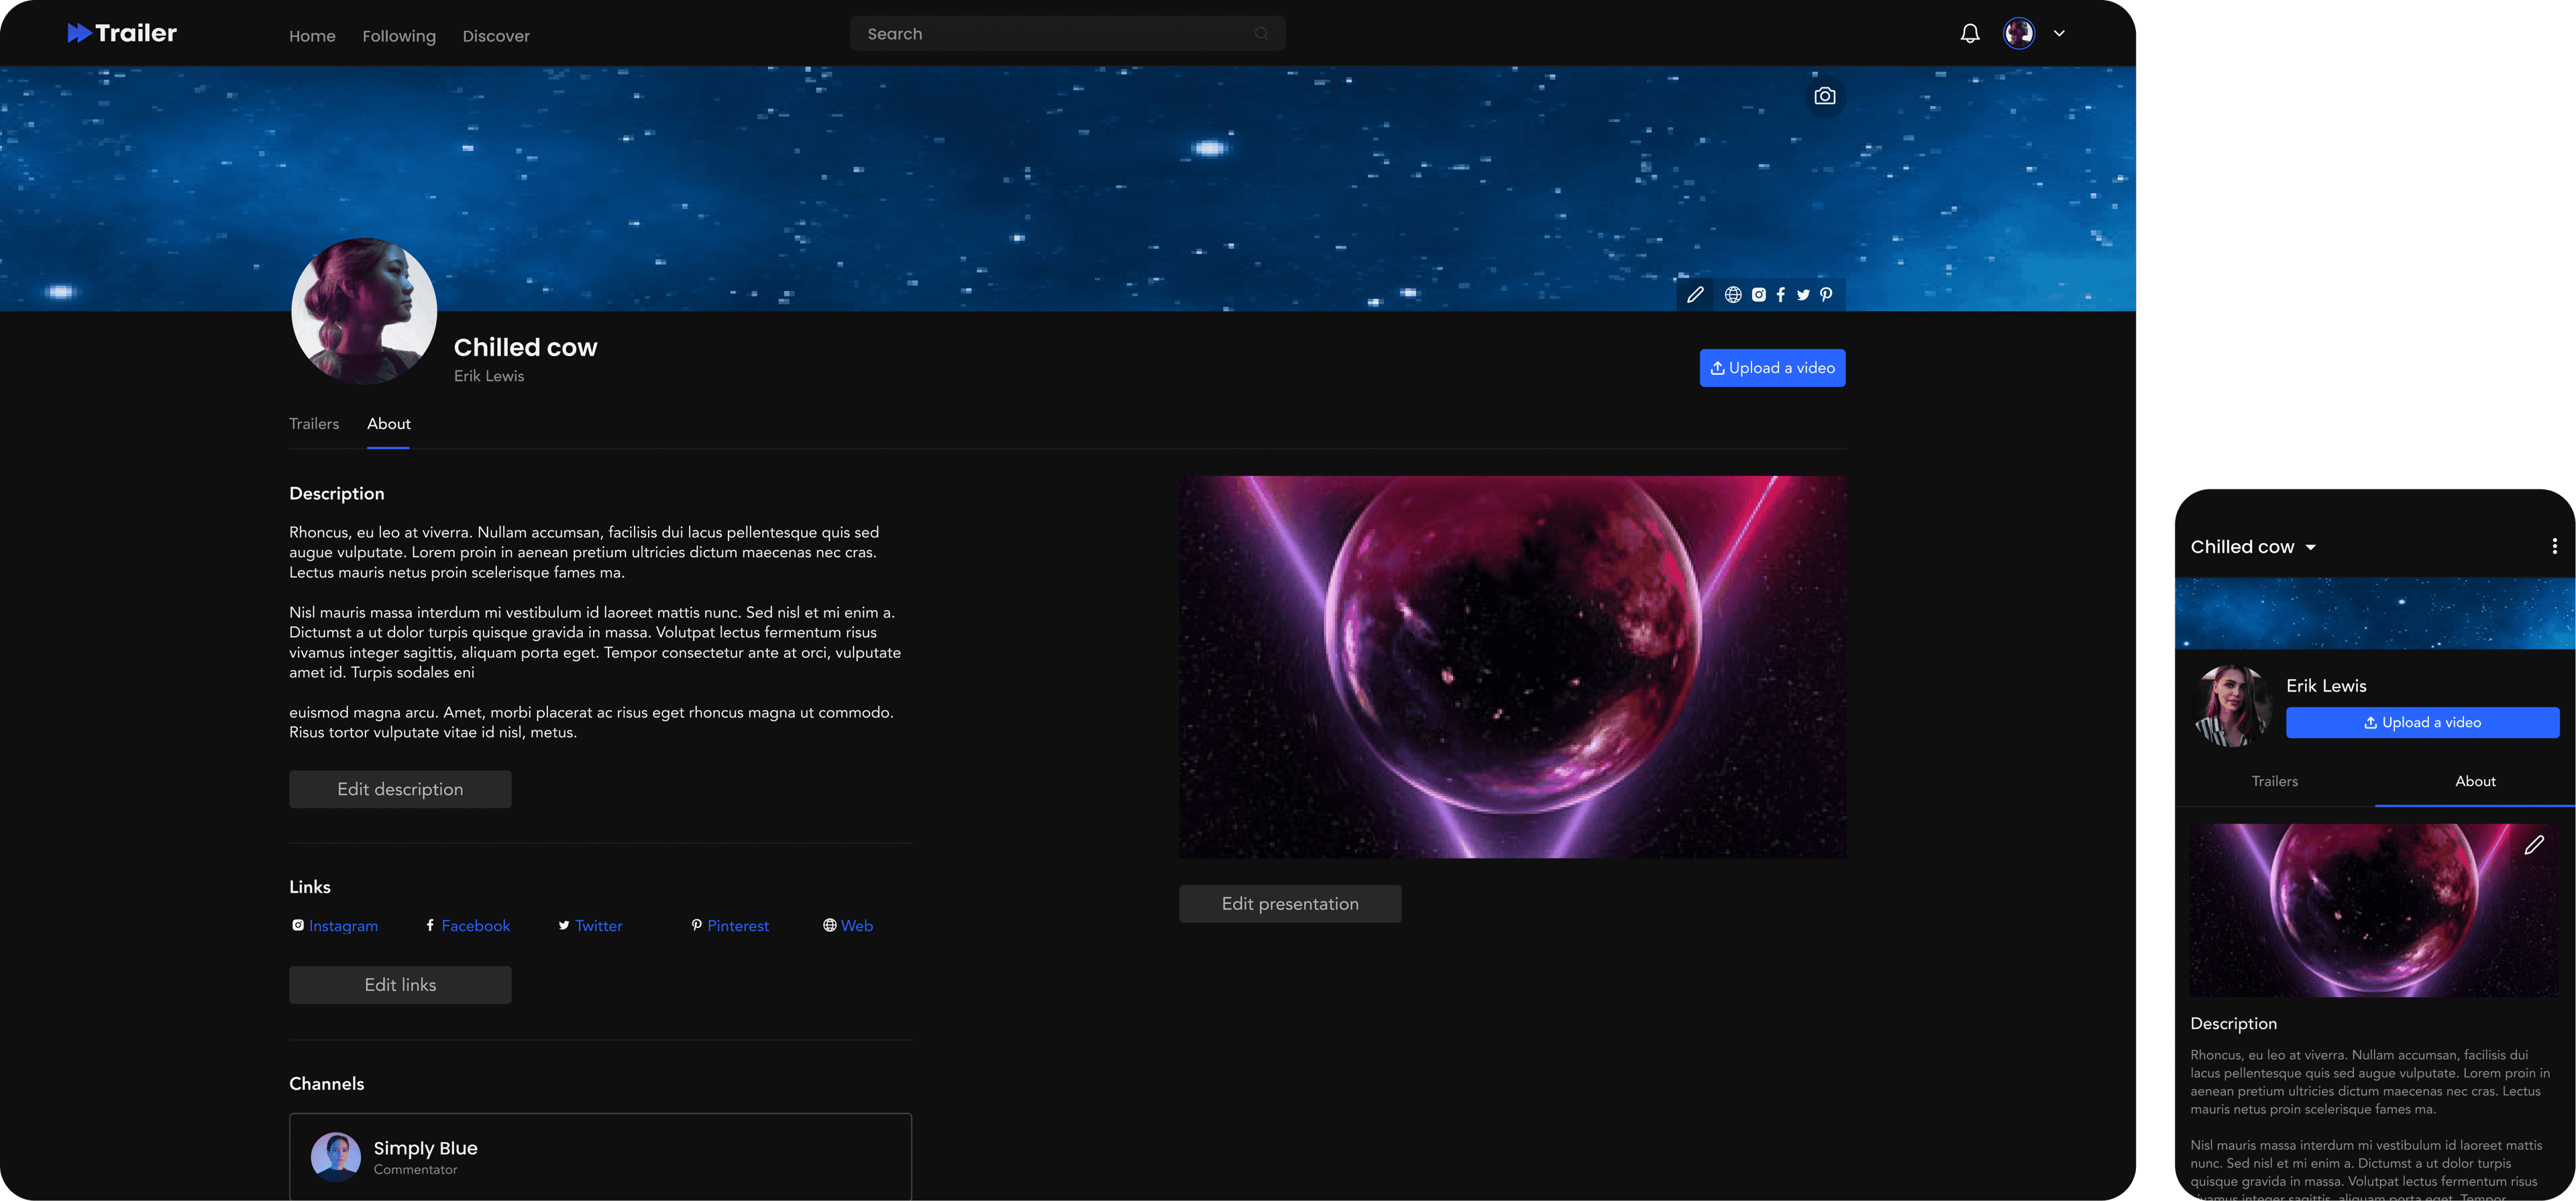The width and height of the screenshot is (2576, 1201).
Task: Click the pencil edit icon on banner
Action: point(1695,295)
